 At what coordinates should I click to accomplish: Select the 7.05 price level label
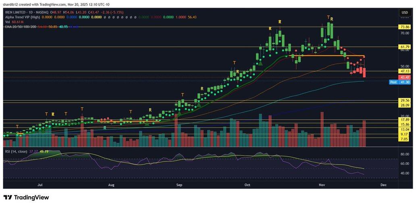[x=404, y=139]
